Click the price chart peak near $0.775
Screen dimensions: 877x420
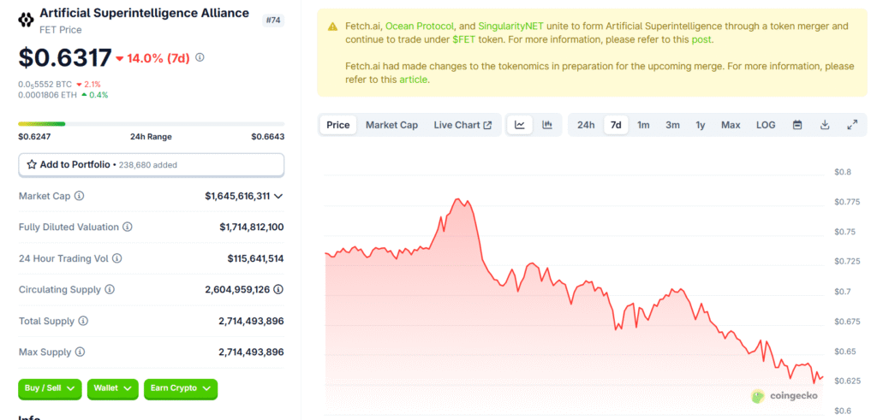coord(458,199)
